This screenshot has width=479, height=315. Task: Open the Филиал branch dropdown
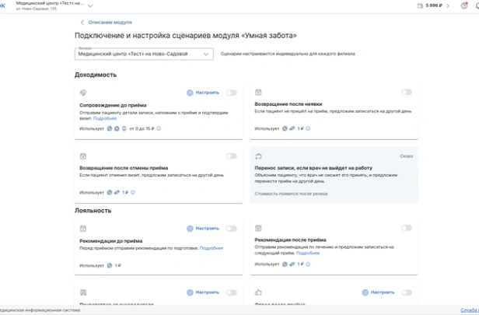[x=144, y=54]
